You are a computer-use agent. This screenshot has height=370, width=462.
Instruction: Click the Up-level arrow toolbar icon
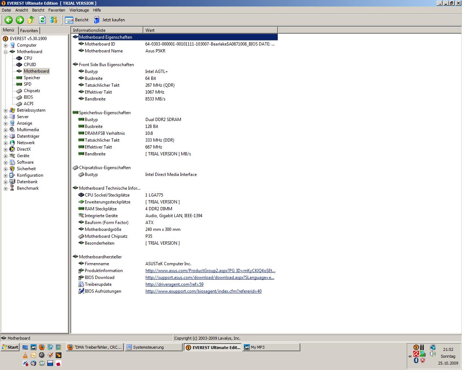31,20
